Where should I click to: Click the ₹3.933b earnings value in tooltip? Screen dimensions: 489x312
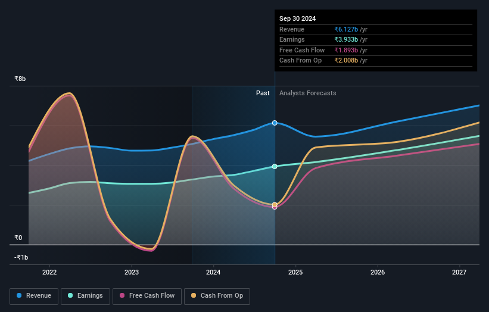(x=346, y=39)
